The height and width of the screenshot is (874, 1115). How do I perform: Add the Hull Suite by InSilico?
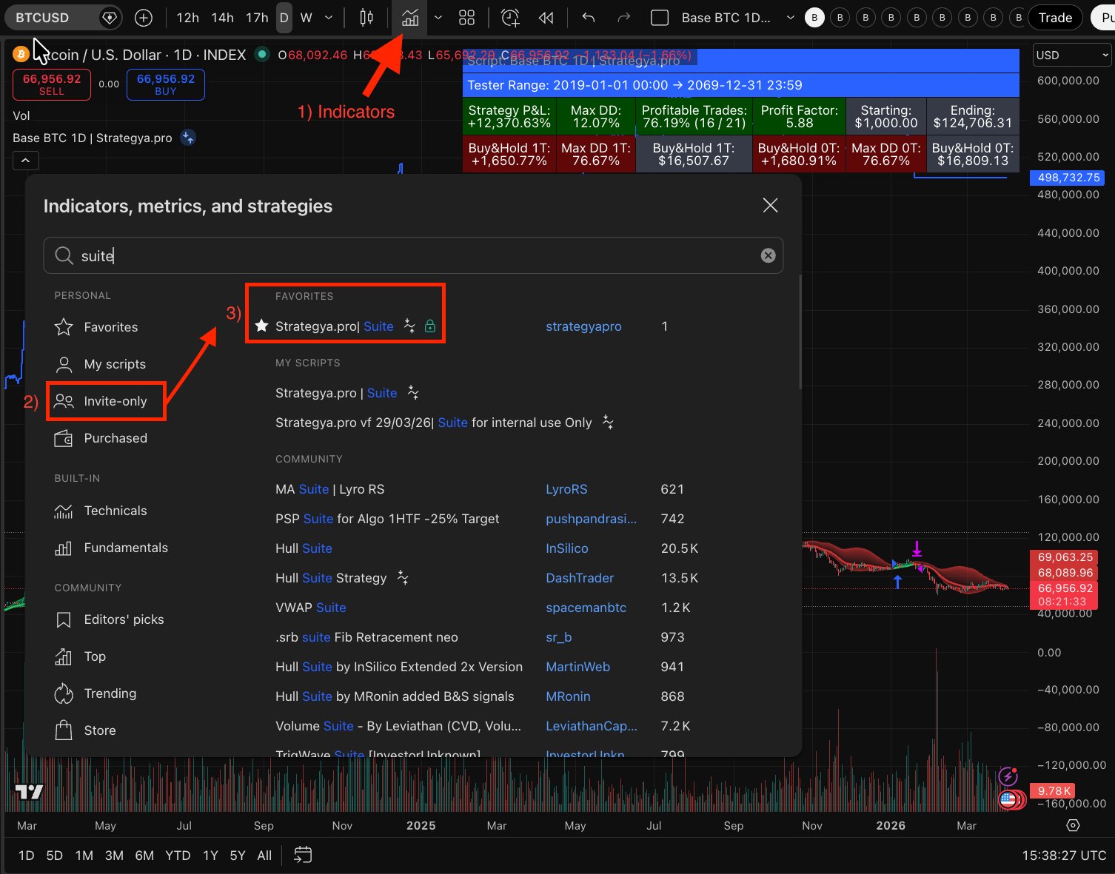tap(304, 548)
